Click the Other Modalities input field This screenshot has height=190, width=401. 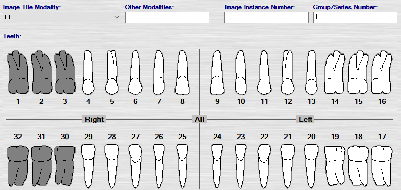click(x=167, y=18)
